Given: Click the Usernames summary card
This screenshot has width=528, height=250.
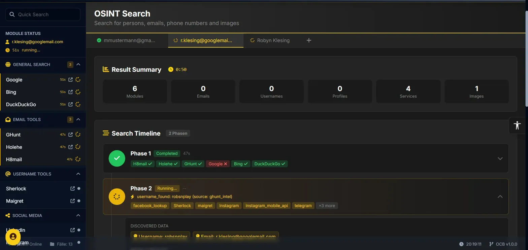Looking at the screenshot, I should click(271, 92).
